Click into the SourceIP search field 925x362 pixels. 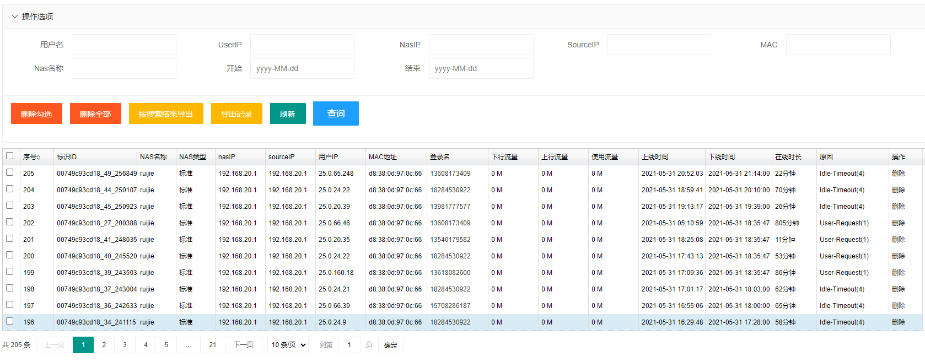(660, 45)
